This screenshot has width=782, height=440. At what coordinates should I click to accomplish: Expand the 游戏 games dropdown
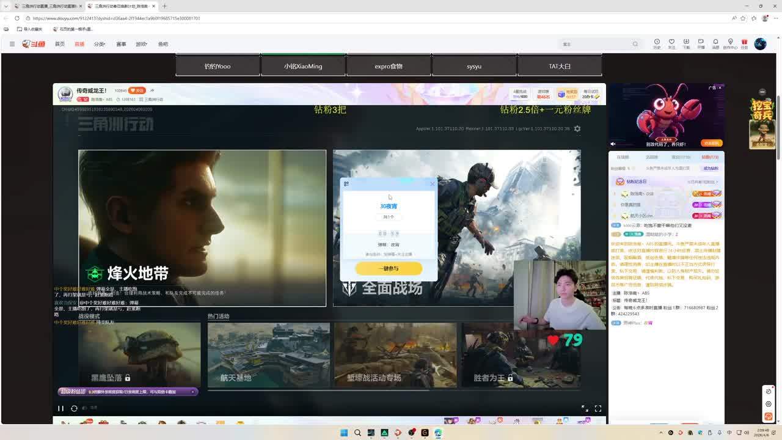[x=141, y=44]
